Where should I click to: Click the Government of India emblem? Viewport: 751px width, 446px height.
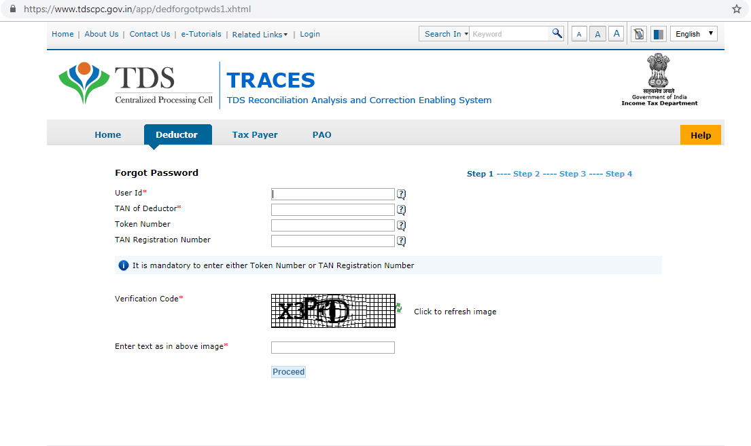point(659,79)
